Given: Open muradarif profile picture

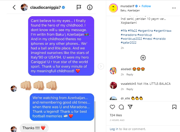Looking at the screenshot, I should pyautogui.click(x=113, y=8).
